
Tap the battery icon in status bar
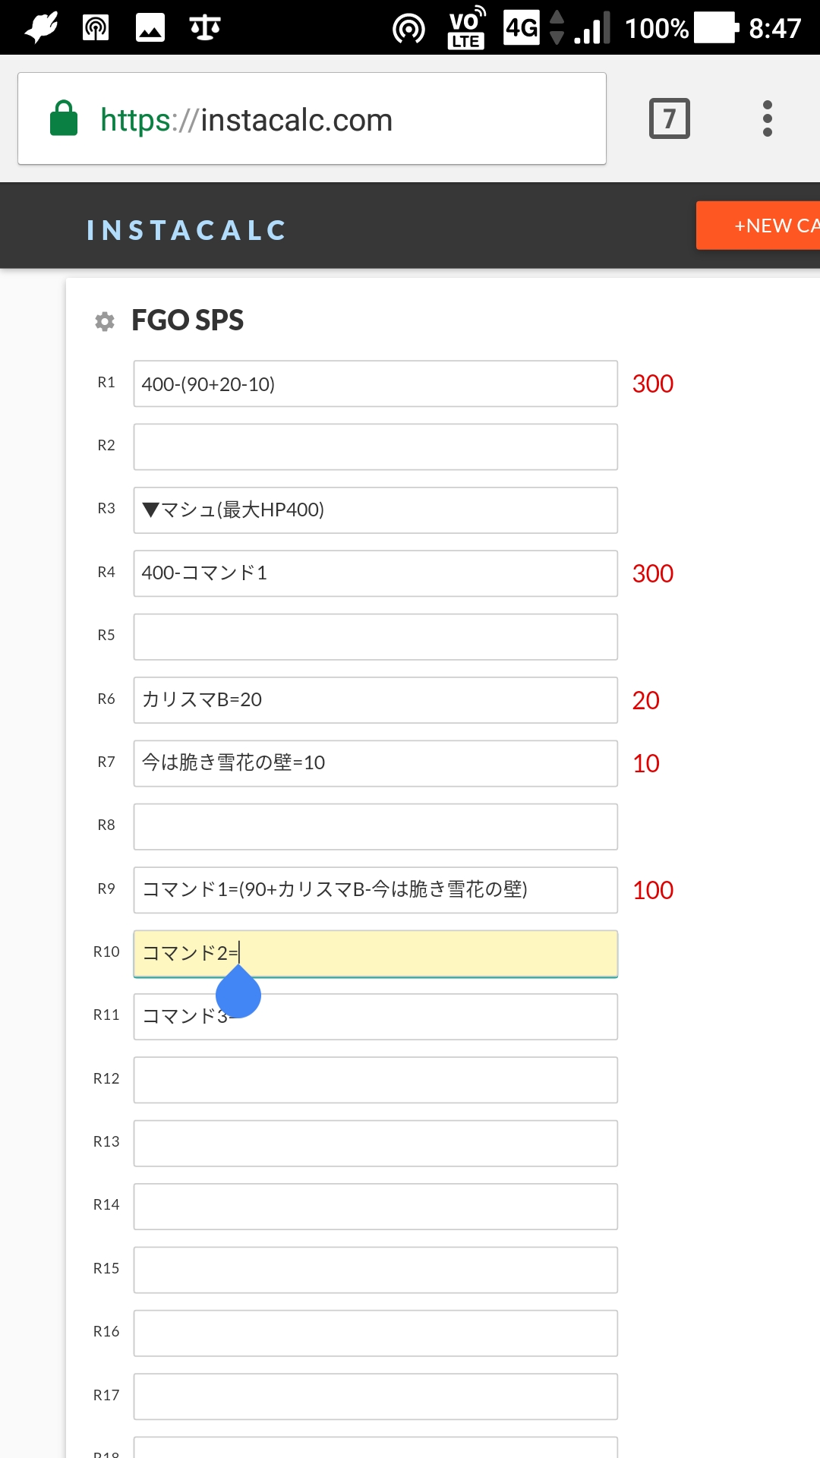pos(716,28)
